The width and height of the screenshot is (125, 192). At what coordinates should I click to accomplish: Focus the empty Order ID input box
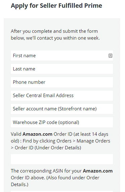pyautogui.click(x=62, y=159)
